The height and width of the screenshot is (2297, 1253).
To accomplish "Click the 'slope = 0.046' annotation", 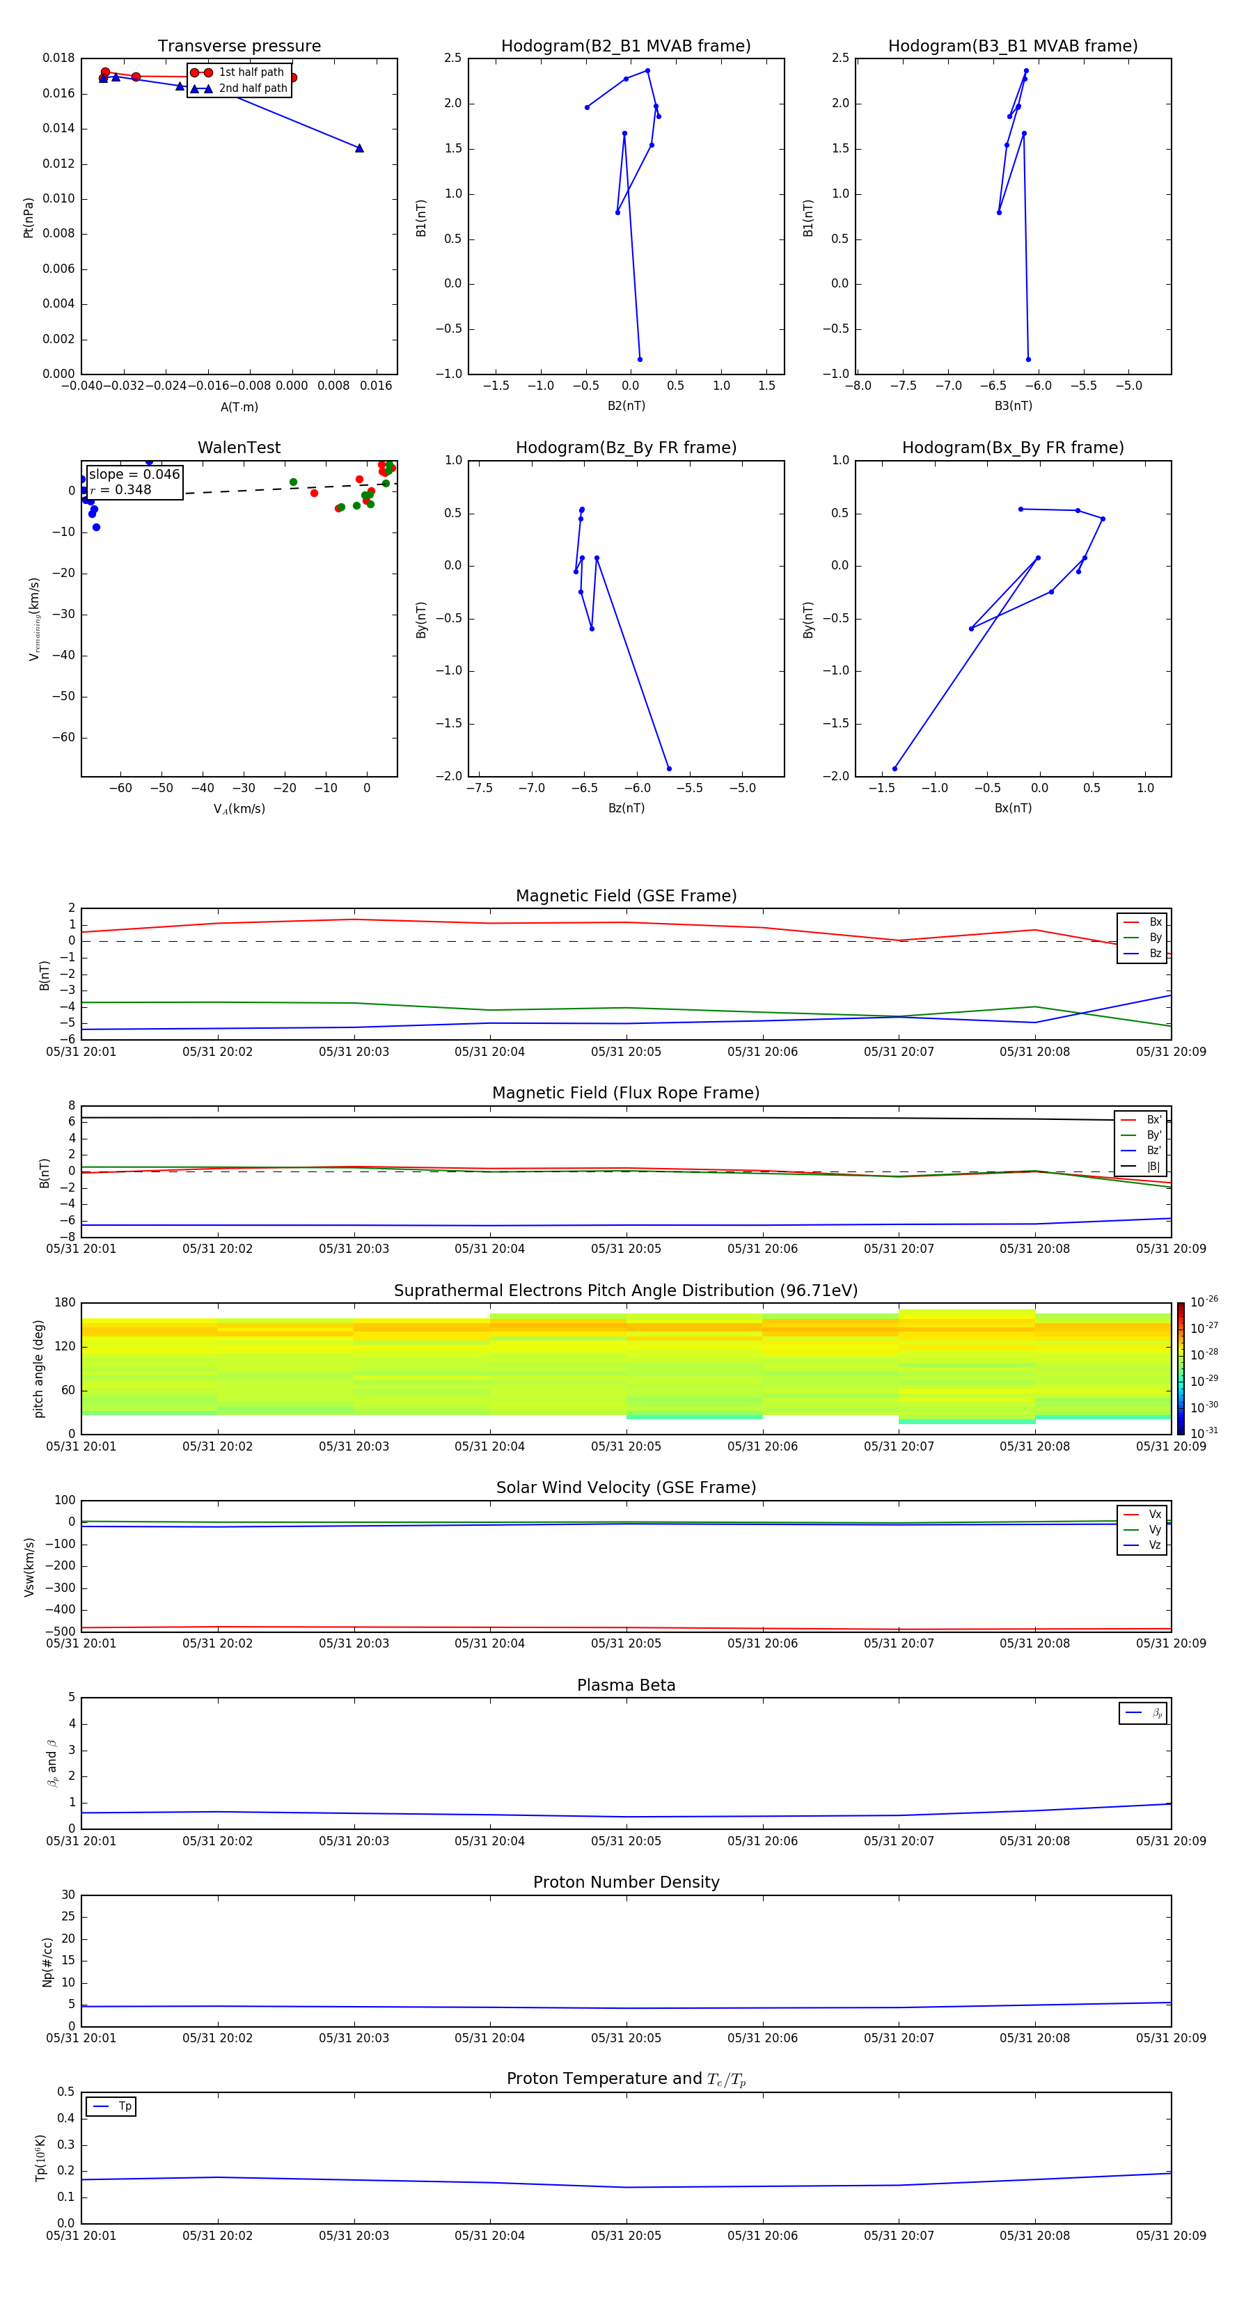I will 134,475.
